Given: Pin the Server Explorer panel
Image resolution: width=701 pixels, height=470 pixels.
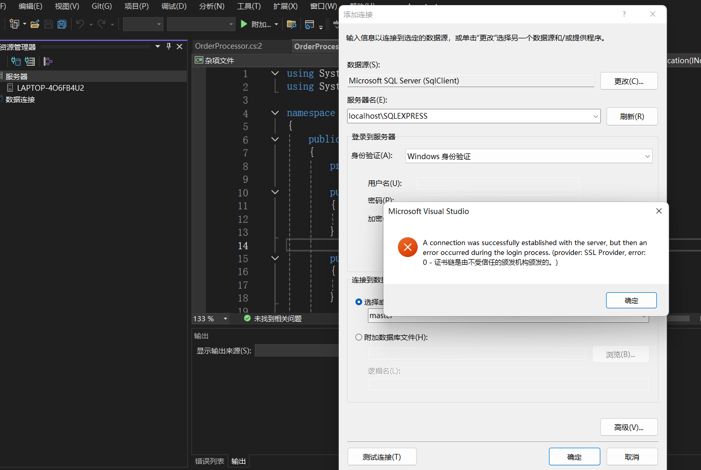Looking at the screenshot, I should tap(169, 47).
